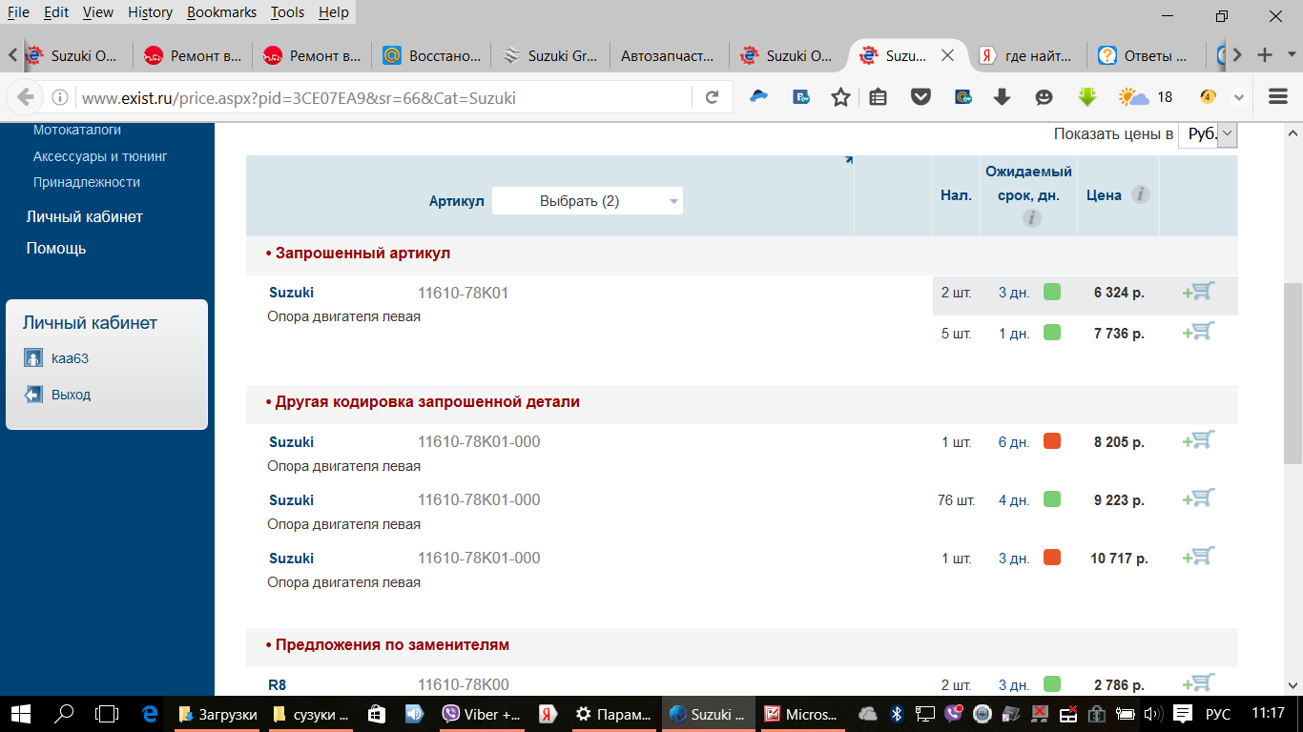Open Мотокаталоги sidebar link
Screen dimensions: 1303x732
[x=77, y=130]
